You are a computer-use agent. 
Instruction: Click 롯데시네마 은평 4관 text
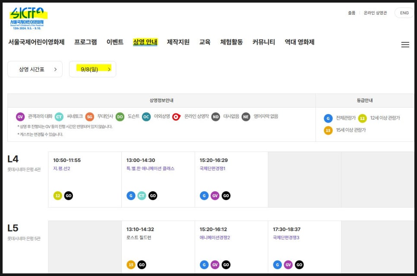24,170
